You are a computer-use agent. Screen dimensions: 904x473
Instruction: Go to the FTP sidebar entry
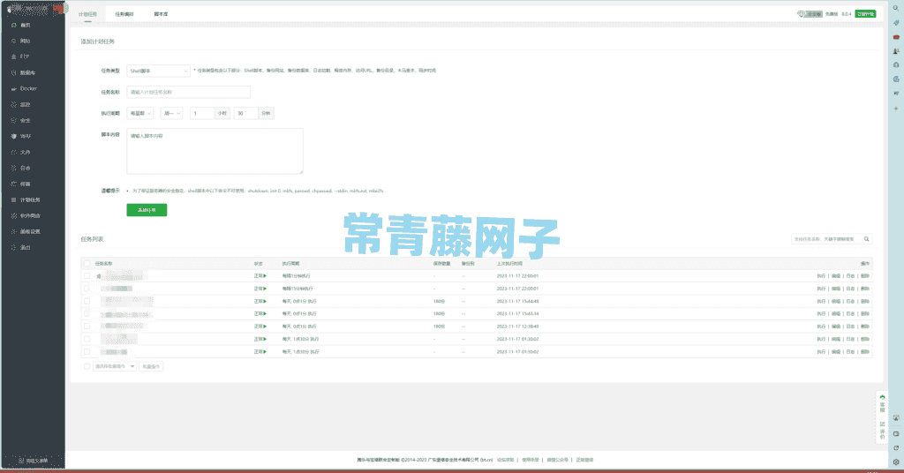tap(25, 57)
